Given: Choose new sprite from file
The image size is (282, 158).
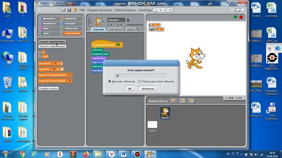Looking at the screenshot, I should click(182, 101).
